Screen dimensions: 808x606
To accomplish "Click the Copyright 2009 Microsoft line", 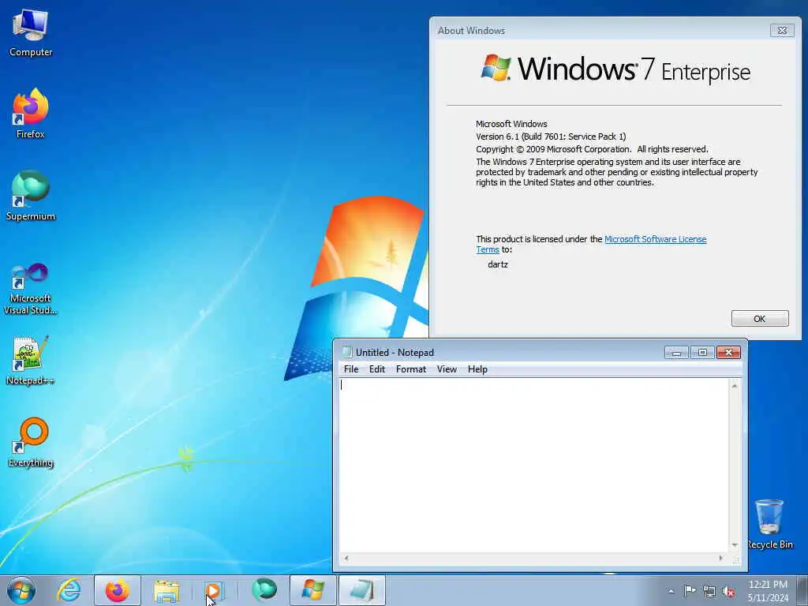I will 592,149.
